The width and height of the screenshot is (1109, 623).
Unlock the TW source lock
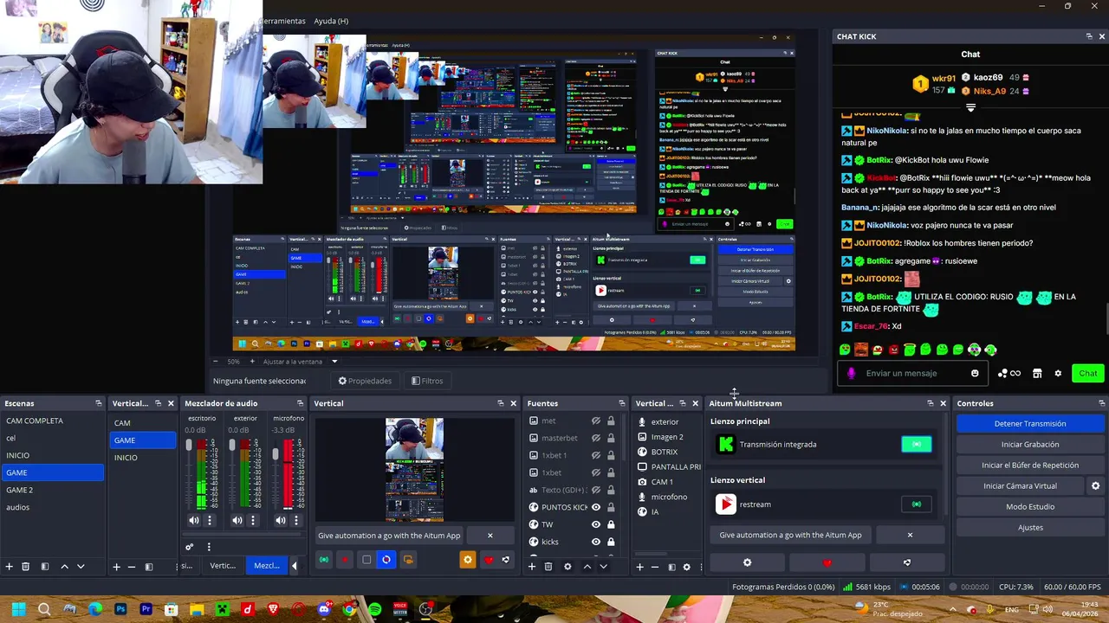pyautogui.click(x=611, y=524)
